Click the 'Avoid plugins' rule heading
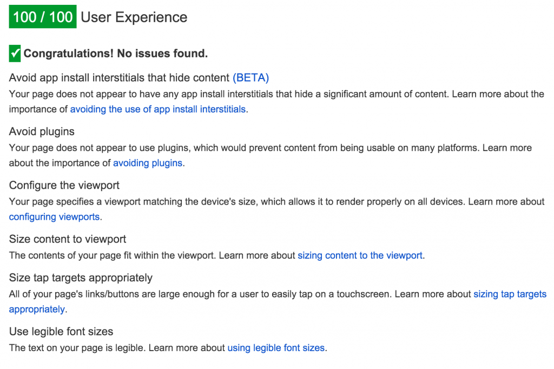Screen dimensions: 554x369 coord(42,131)
